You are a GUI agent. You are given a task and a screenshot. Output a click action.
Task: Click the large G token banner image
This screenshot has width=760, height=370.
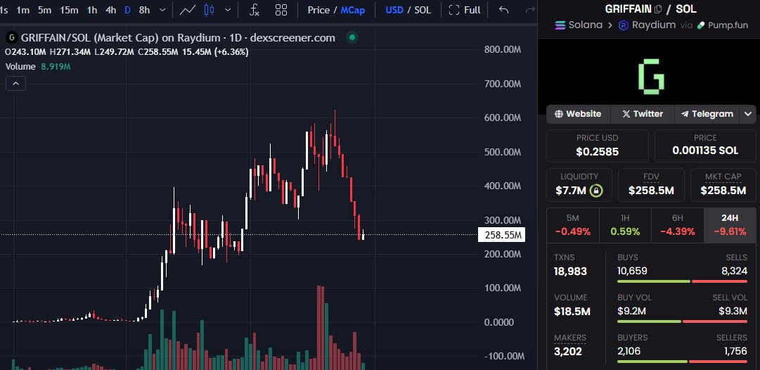tap(651, 77)
